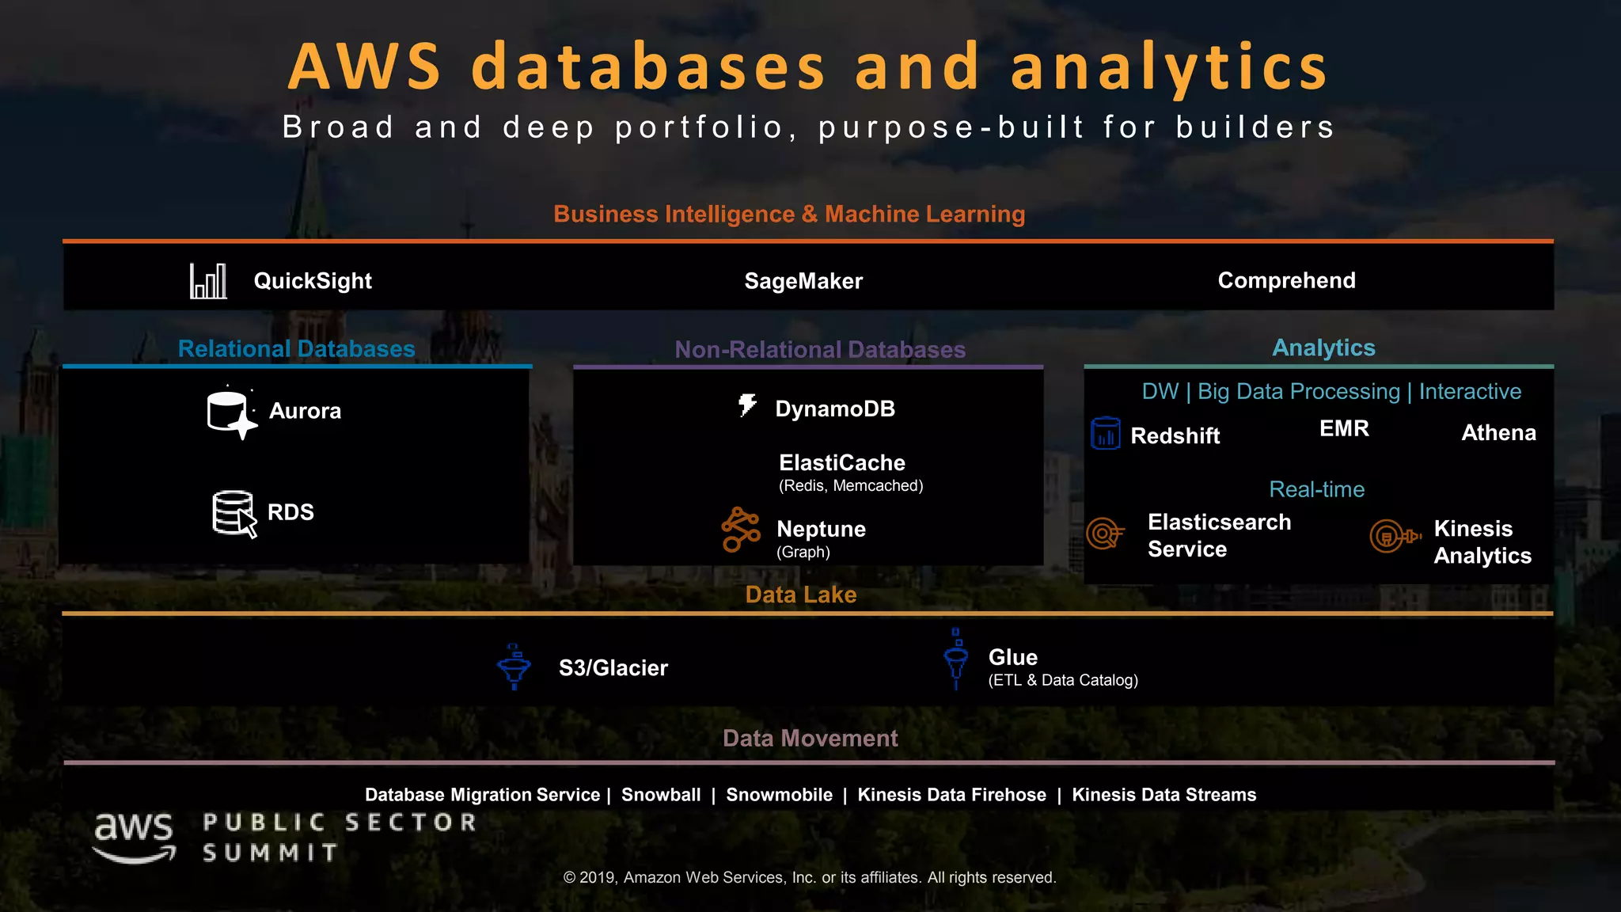This screenshot has height=912, width=1621.
Task: Click the Athena service name
Action: point(1498,432)
